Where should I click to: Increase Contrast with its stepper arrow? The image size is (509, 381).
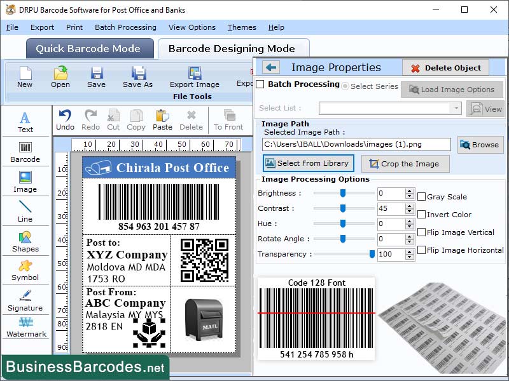click(410, 206)
